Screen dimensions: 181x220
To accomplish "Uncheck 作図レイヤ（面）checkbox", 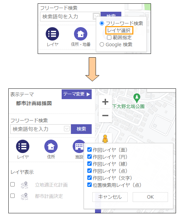I will click(x=89, y=150).
